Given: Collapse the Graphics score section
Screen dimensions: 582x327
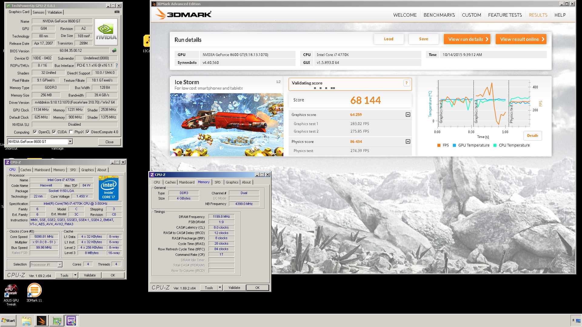Looking at the screenshot, I should [x=408, y=114].
